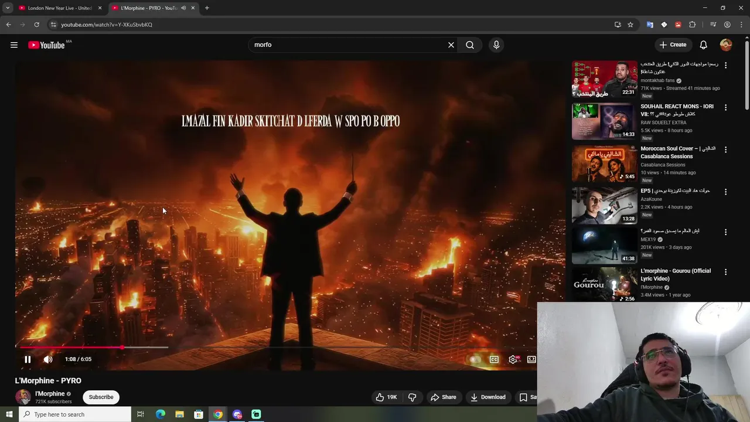Screen dimensions: 750x422
Task: Open L'morphine - Gourou (Official Lyric Video)
Action: pos(676,275)
